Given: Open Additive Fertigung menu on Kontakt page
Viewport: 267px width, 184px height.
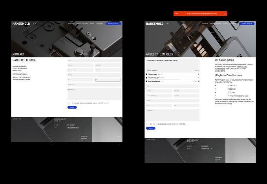Looking at the screenshot, I should pyautogui.click(x=82, y=24).
